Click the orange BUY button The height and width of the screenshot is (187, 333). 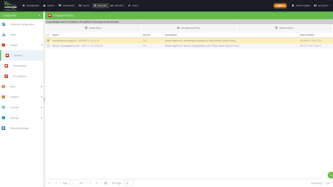[x=280, y=6]
